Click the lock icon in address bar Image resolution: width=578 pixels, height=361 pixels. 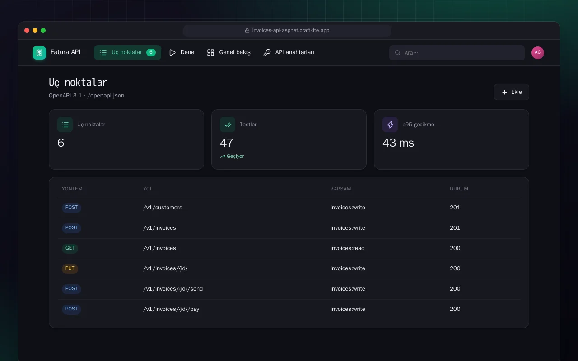[x=247, y=31]
